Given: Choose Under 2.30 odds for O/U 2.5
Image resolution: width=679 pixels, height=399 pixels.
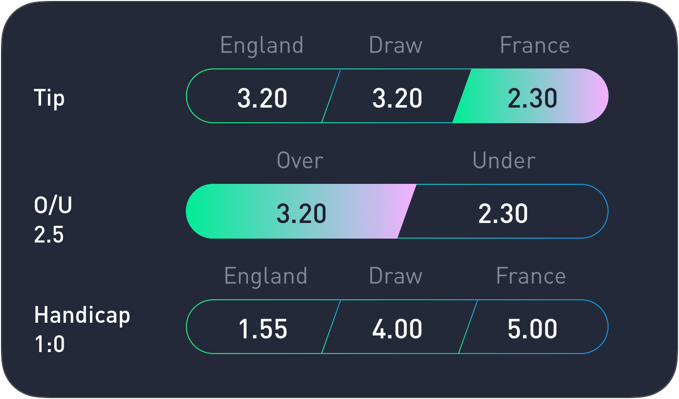Looking at the screenshot, I should tap(503, 213).
